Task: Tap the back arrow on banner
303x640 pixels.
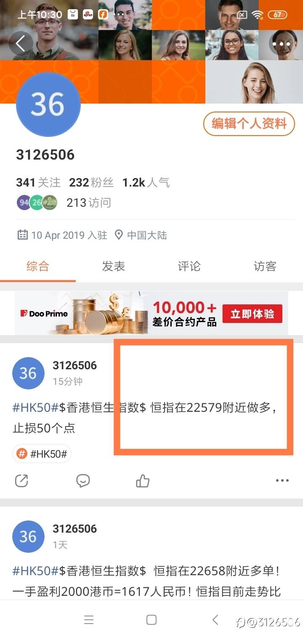Action: click(x=21, y=43)
